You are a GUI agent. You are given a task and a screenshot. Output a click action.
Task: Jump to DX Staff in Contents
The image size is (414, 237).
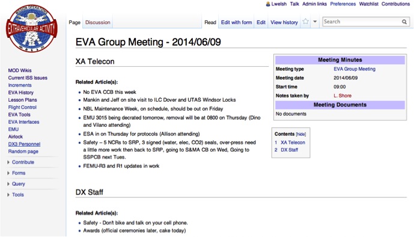289,150
